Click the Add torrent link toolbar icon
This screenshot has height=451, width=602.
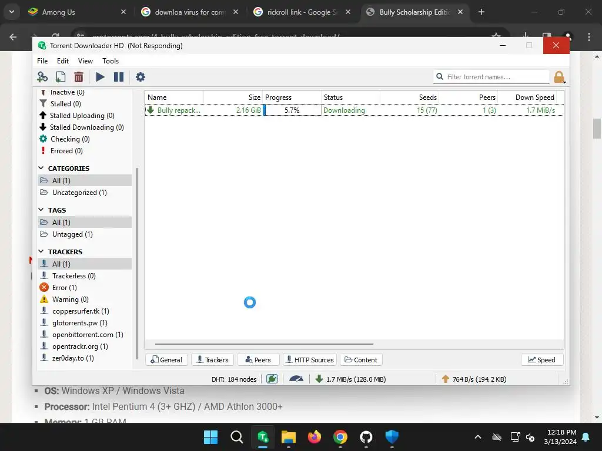click(42, 77)
